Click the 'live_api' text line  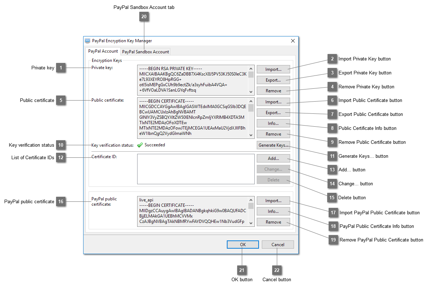(x=147, y=200)
